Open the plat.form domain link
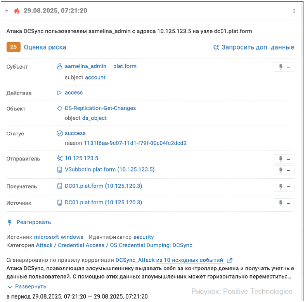Viewport: 305px width, 302px height. [125, 66]
